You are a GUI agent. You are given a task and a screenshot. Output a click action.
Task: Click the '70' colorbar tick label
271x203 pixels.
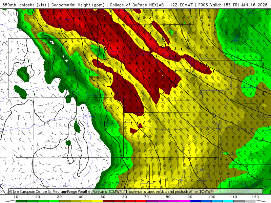pos(146,197)
